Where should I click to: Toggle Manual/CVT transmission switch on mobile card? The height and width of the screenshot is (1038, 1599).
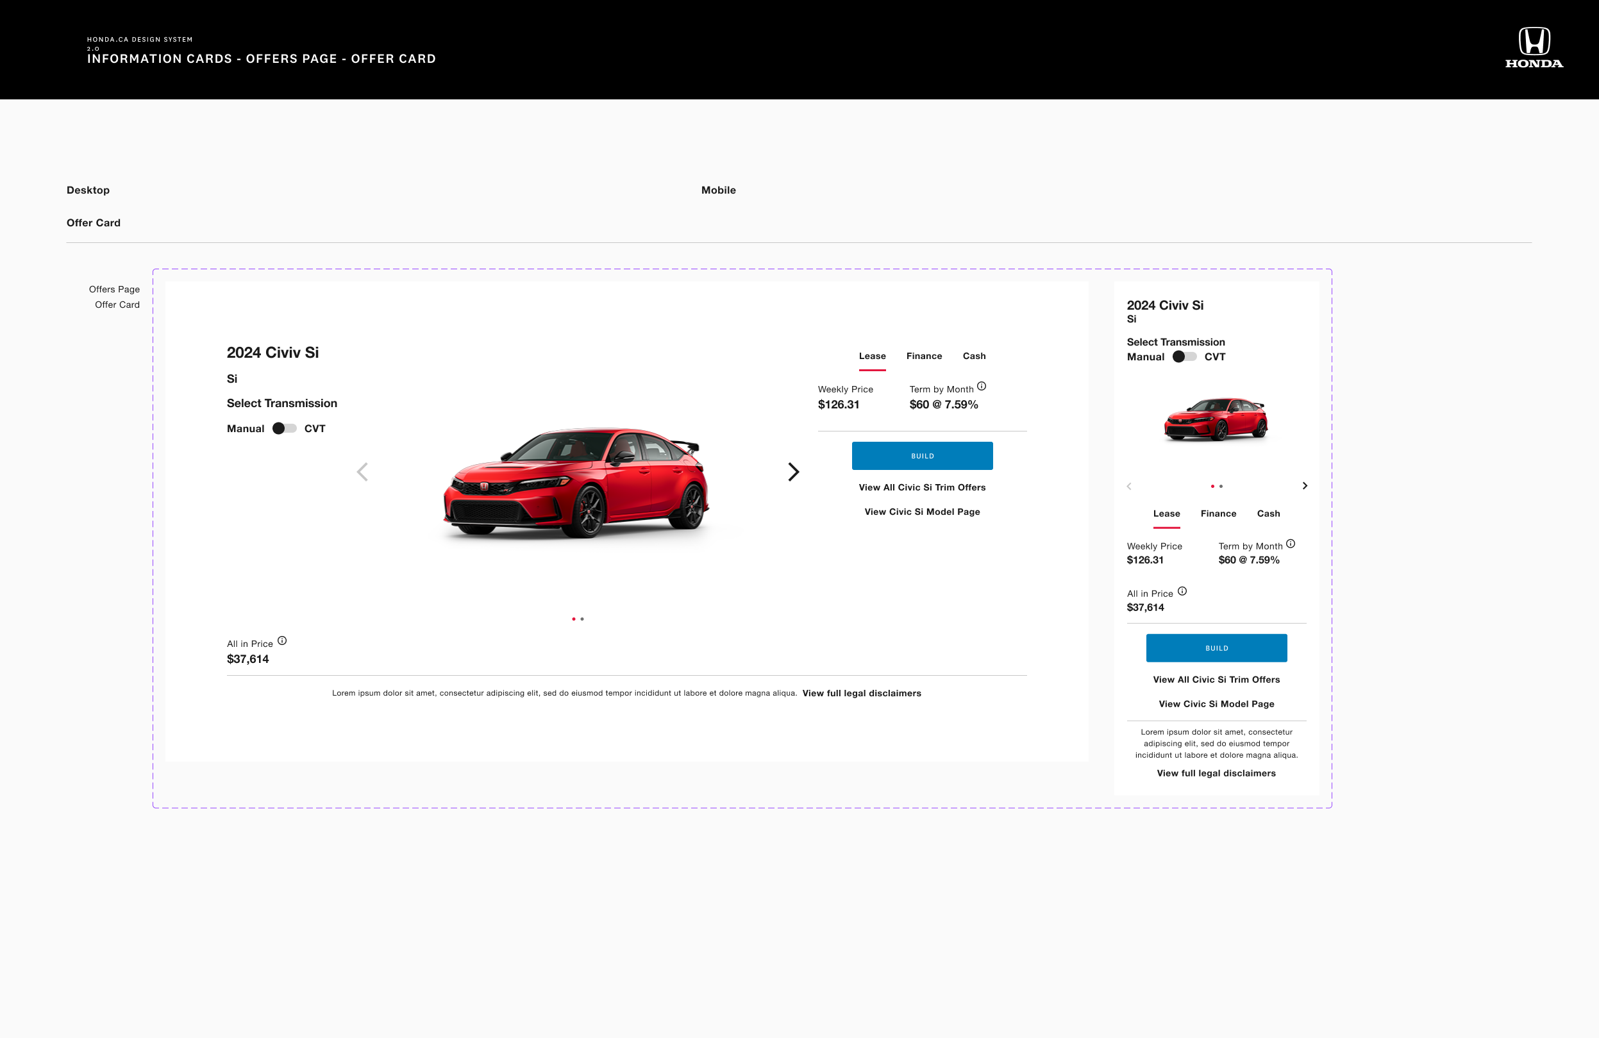(x=1184, y=356)
